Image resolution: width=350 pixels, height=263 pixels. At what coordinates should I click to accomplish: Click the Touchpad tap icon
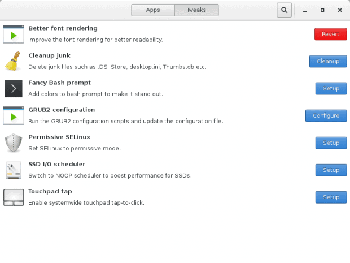14,197
